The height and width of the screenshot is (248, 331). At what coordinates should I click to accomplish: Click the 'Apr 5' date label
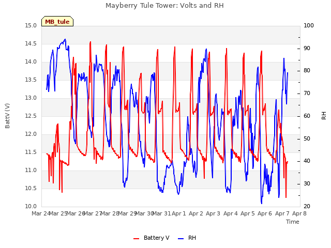coord(248,213)
